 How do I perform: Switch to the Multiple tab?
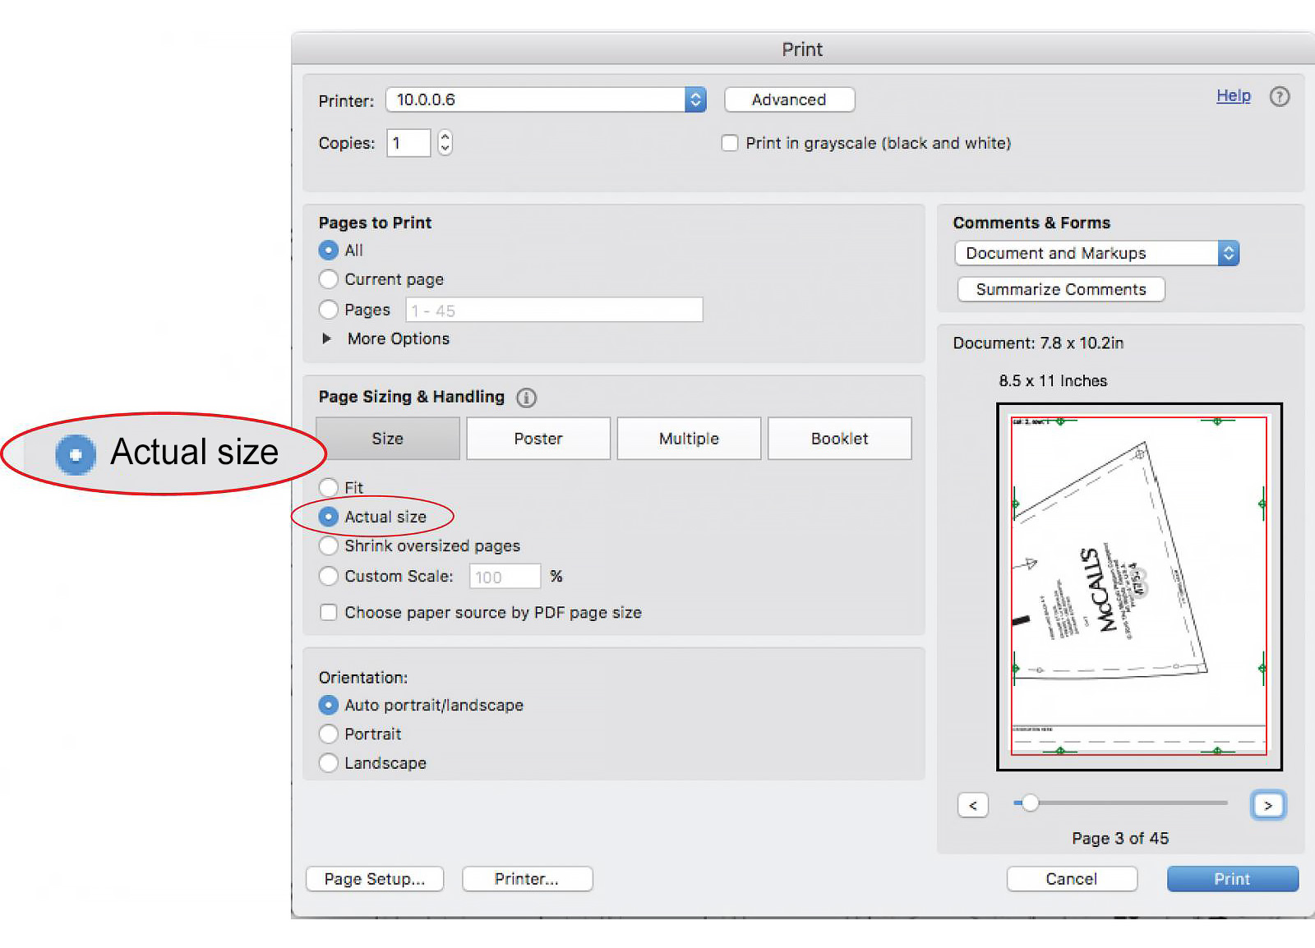pos(689,439)
